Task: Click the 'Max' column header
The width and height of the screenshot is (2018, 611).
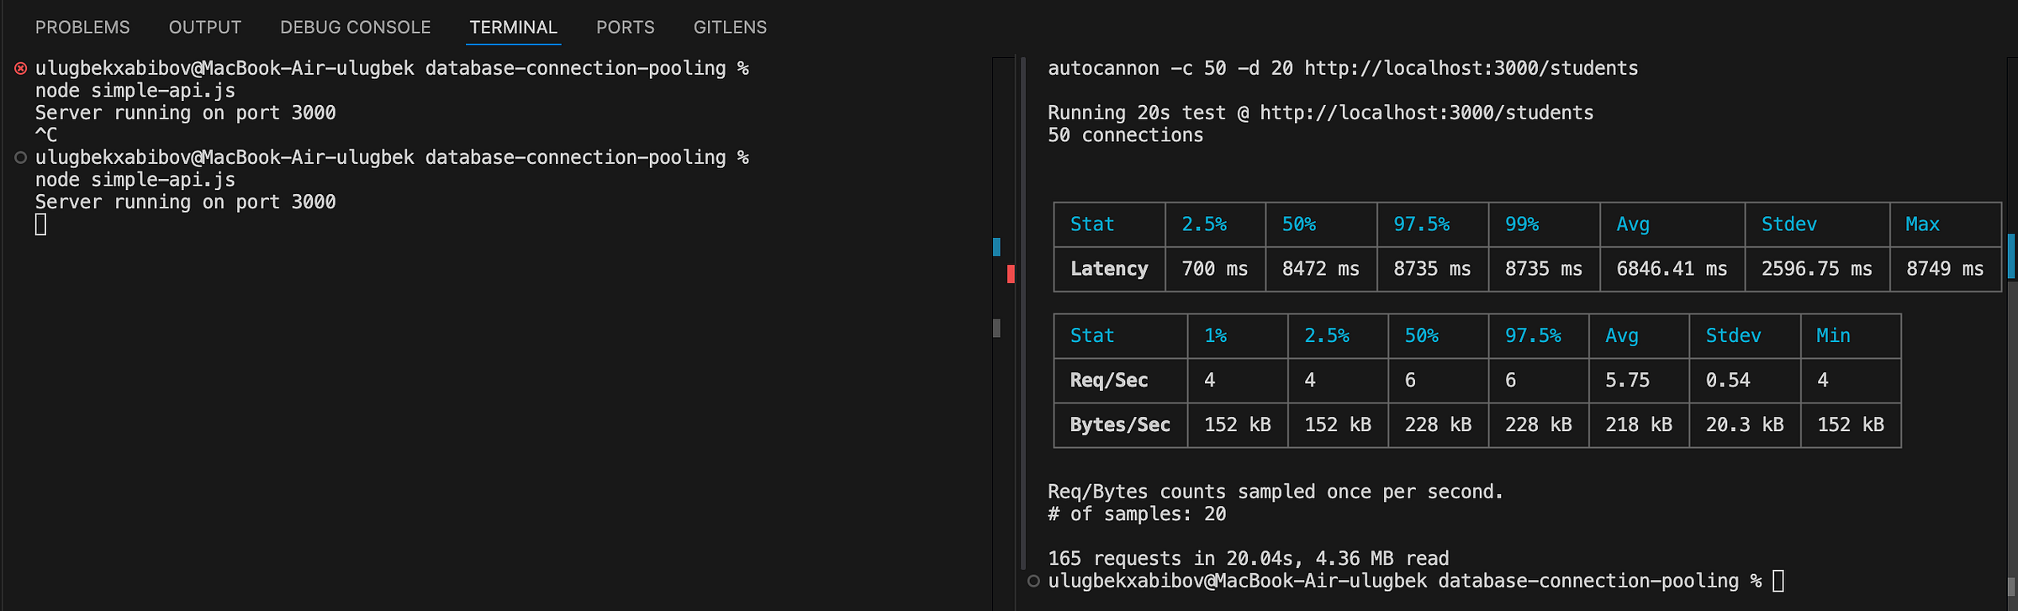Action: [x=1923, y=224]
